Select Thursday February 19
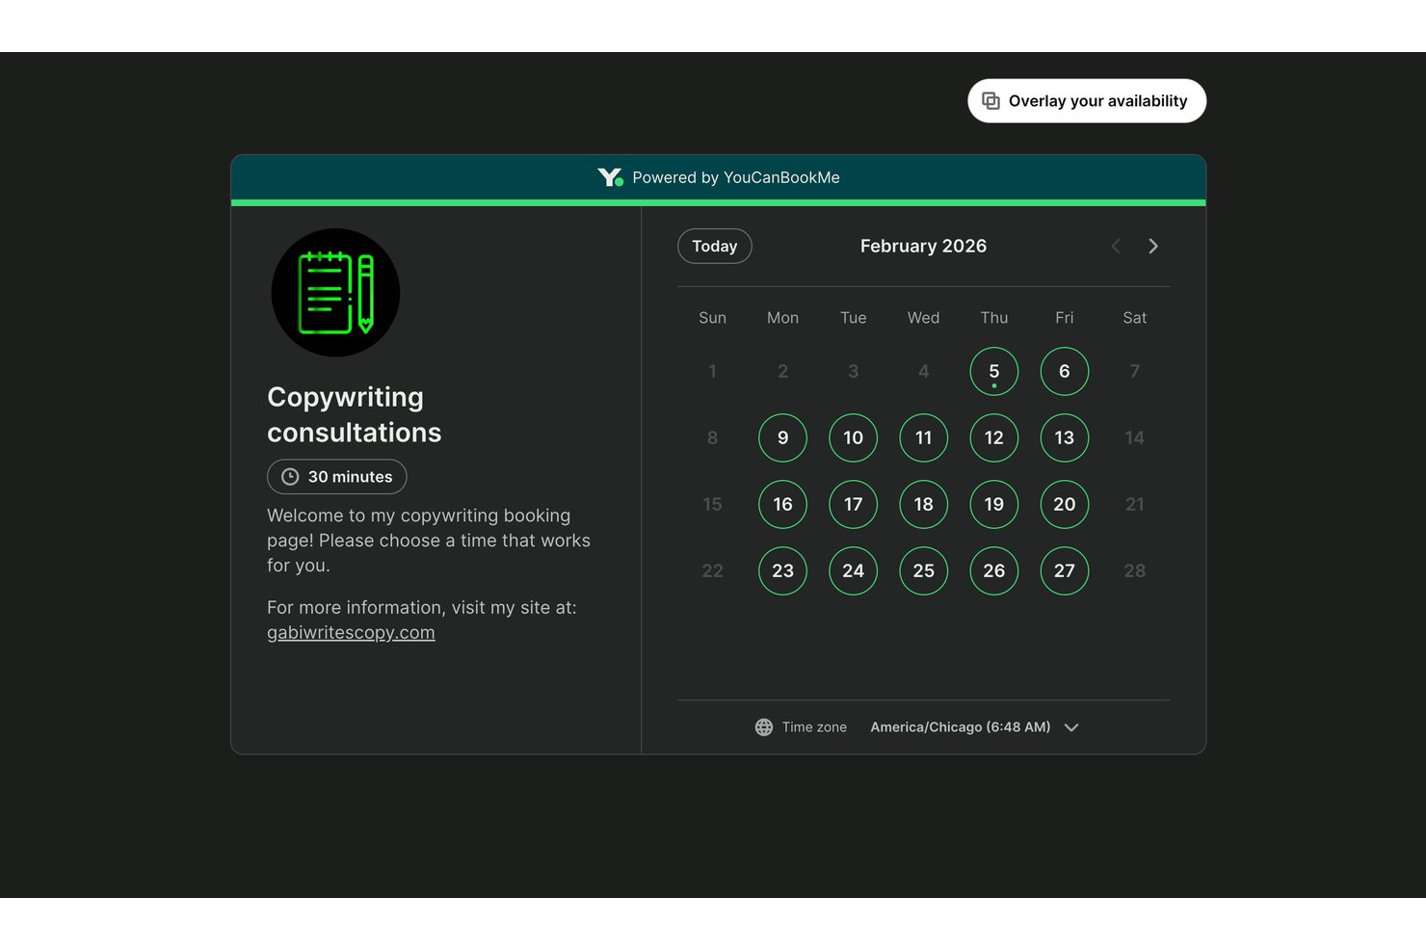The width and height of the screenshot is (1426, 951). pos(994,504)
